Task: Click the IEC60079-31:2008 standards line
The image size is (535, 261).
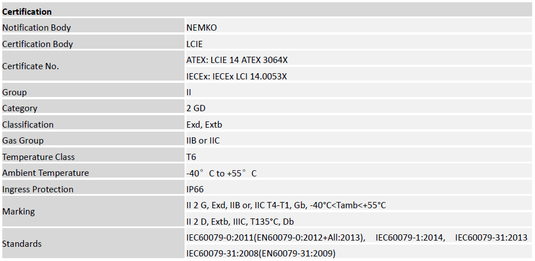Action: point(261,253)
